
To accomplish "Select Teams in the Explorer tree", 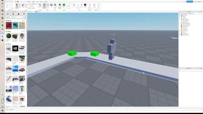I will 184,32.
